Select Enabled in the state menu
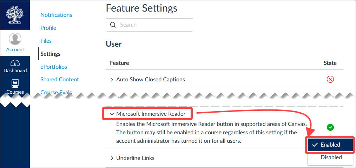356x168 pixels. click(330, 145)
